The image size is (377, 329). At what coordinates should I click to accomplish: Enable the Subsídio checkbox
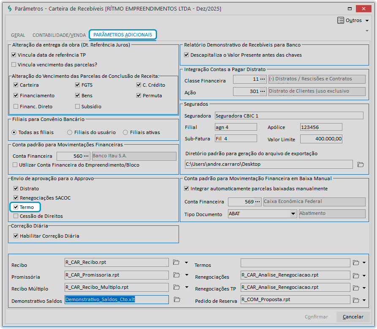coord(77,106)
